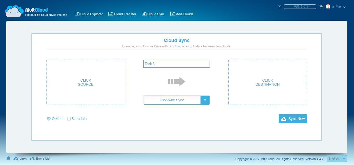Open the Add Clouds page
The image size is (354, 165).
[182, 14]
